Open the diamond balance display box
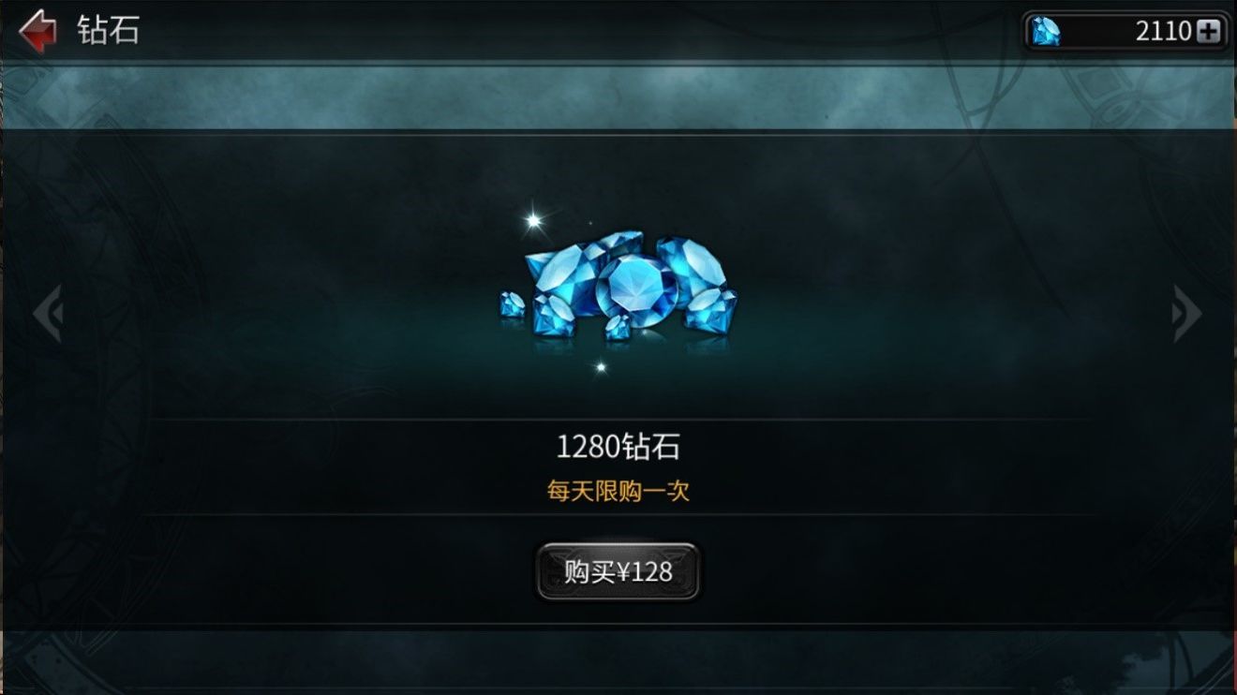 (x=1125, y=32)
